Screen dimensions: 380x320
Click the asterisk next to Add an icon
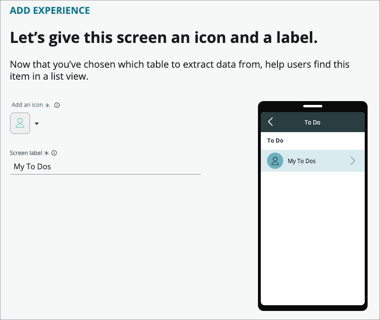pyautogui.click(x=48, y=105)
